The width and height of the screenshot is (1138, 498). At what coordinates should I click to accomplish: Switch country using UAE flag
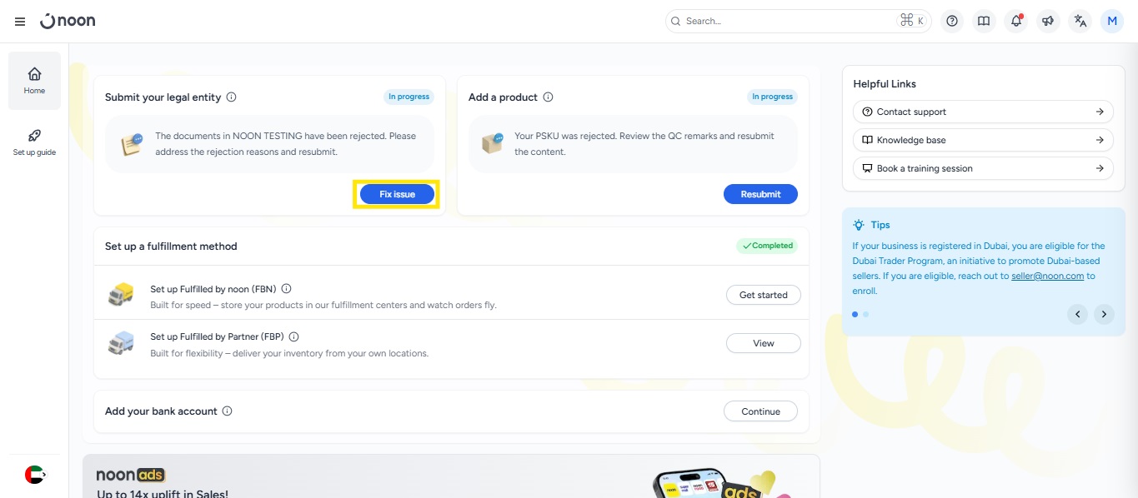pyautogui.click(x=34, y=475)
